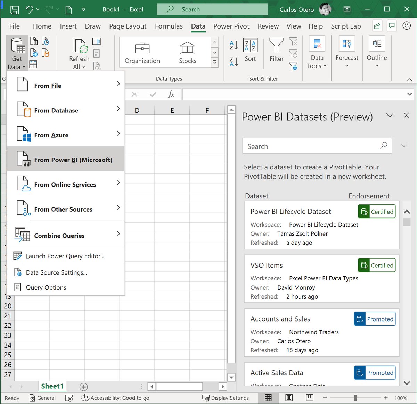
Task: Click the insert function fx icon
Action: coord(171,94)
